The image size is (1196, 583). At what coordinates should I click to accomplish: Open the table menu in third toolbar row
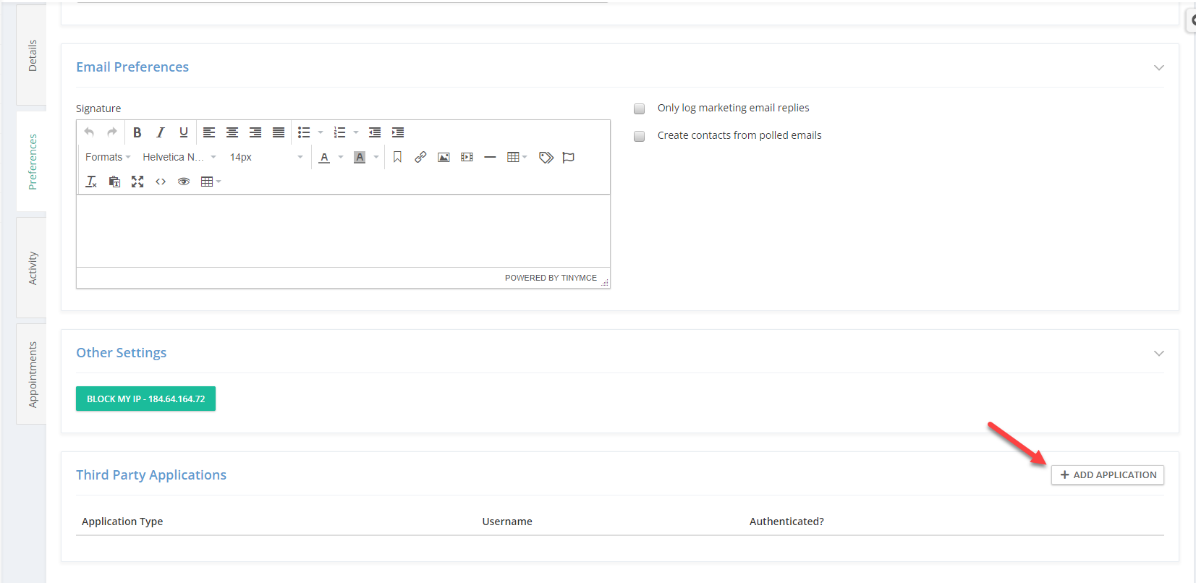(x=211, y=182)
